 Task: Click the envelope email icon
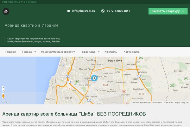pos(69,11)
